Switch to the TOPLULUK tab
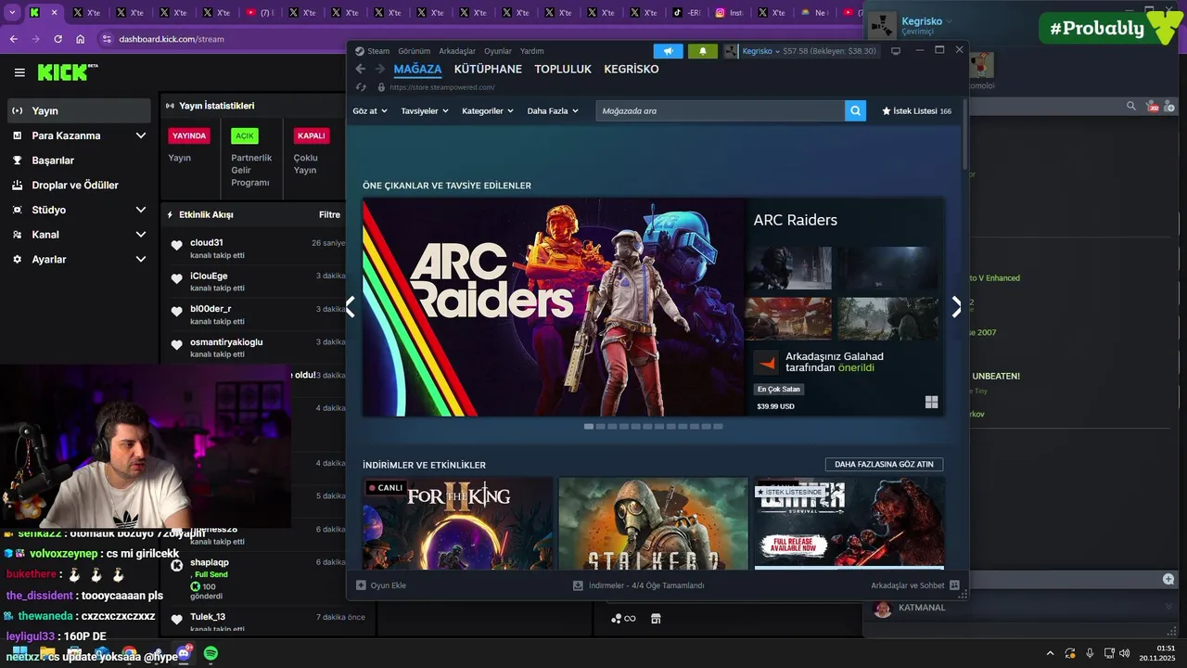This screenshot has height=668, width=1187. (x=563, y=69)
